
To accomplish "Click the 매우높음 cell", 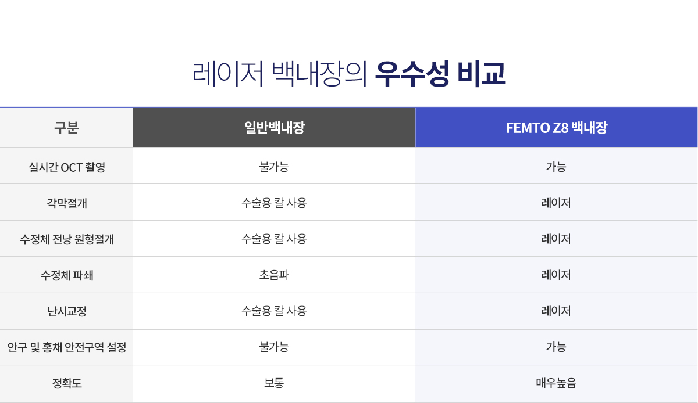I will 556,383.
